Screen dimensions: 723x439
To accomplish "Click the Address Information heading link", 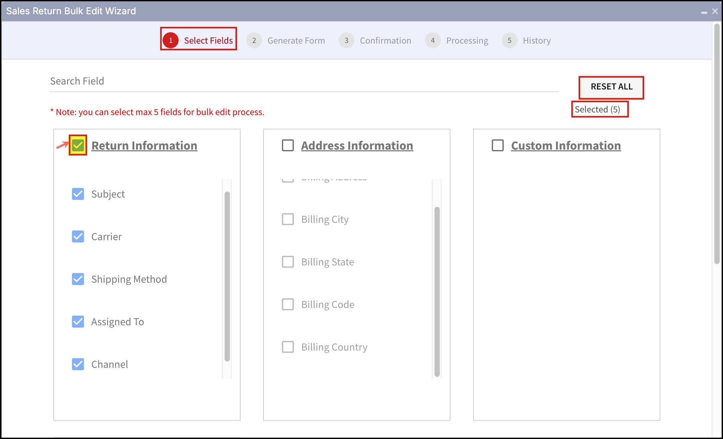I will coord(357,146).
